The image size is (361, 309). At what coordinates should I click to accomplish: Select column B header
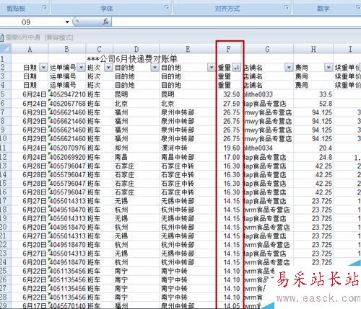point(67,49)
